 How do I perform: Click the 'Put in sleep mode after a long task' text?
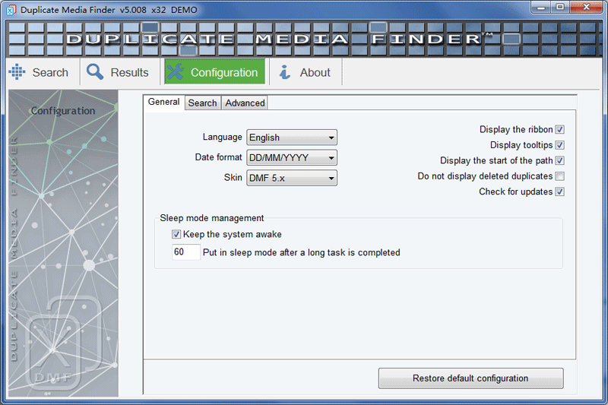[301, 253]
